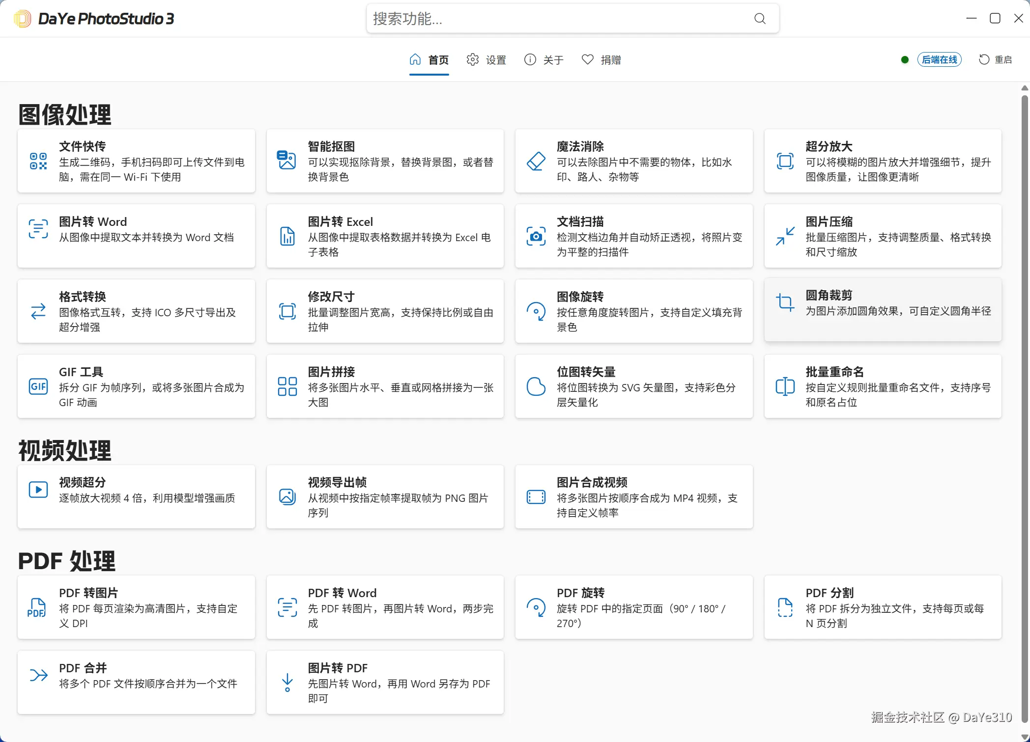Open the PDF 转图片 card title
This screenshot has height=742, width=1030.
[x=88, y=593]
